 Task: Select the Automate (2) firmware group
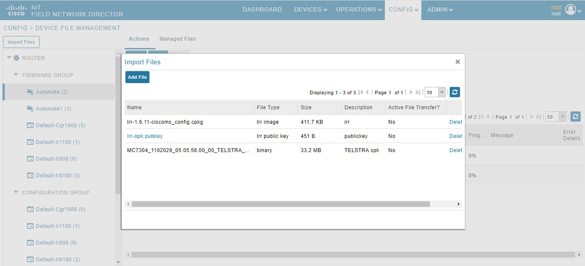click(52, 92)
